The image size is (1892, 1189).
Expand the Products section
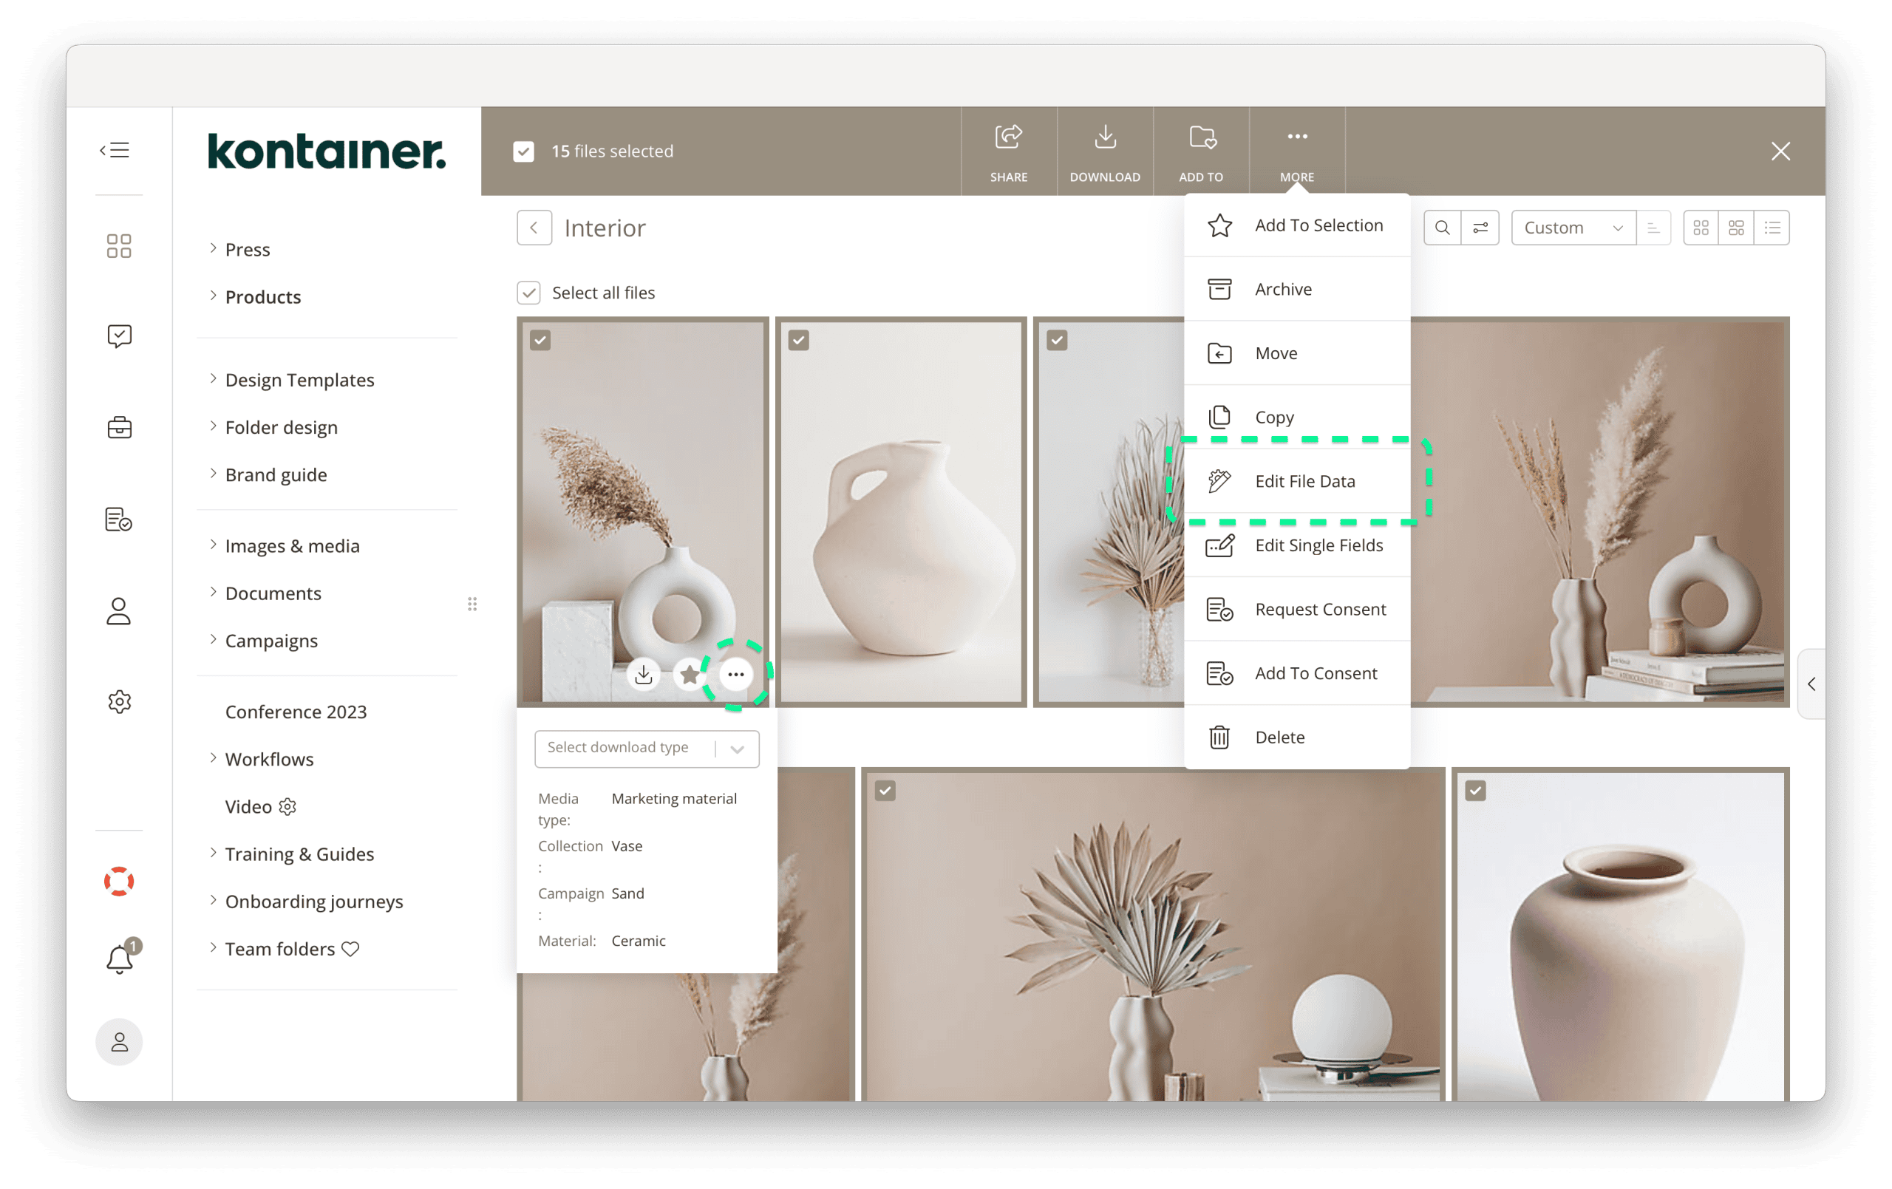click(262, 296)
